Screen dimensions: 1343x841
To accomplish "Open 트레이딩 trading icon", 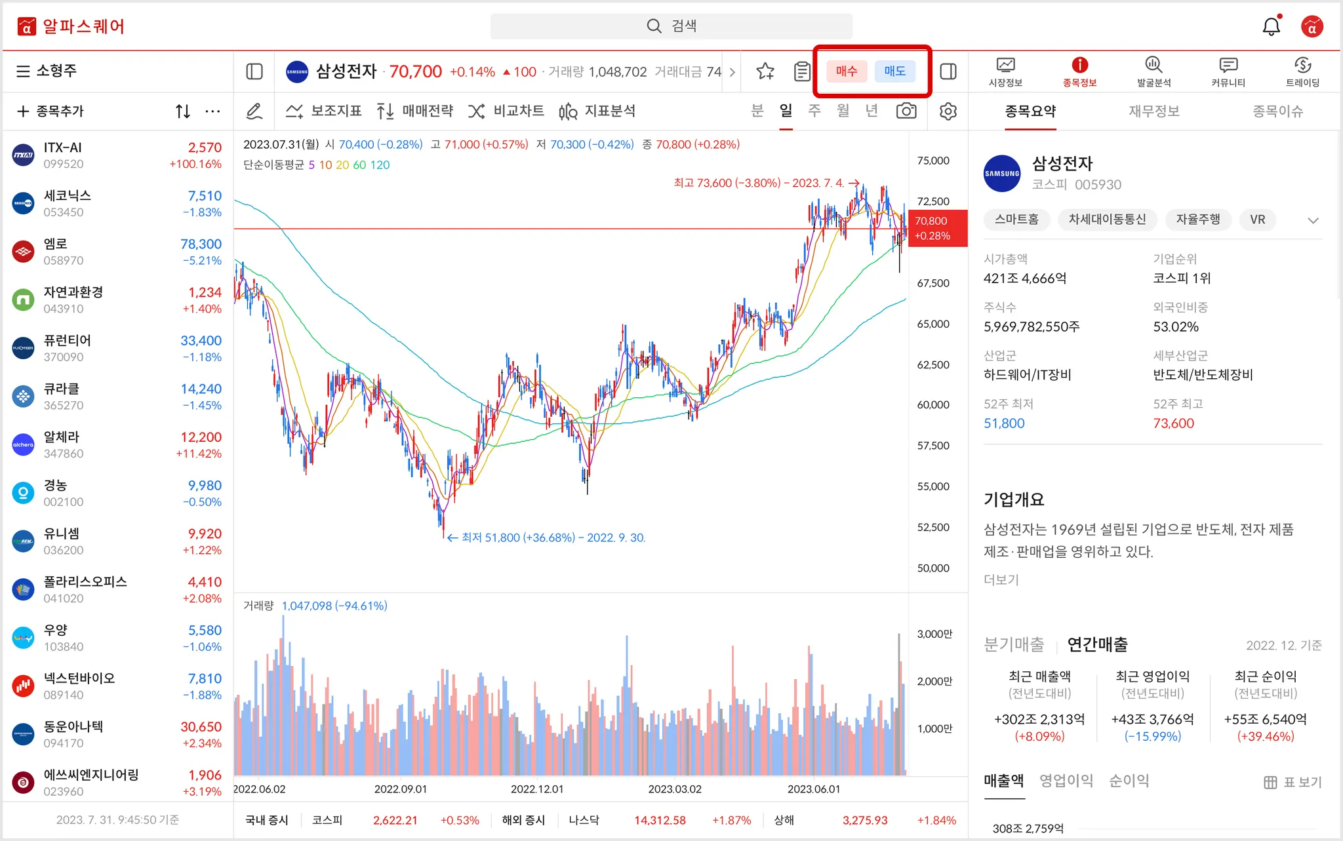I will [x=1302, y=71].
